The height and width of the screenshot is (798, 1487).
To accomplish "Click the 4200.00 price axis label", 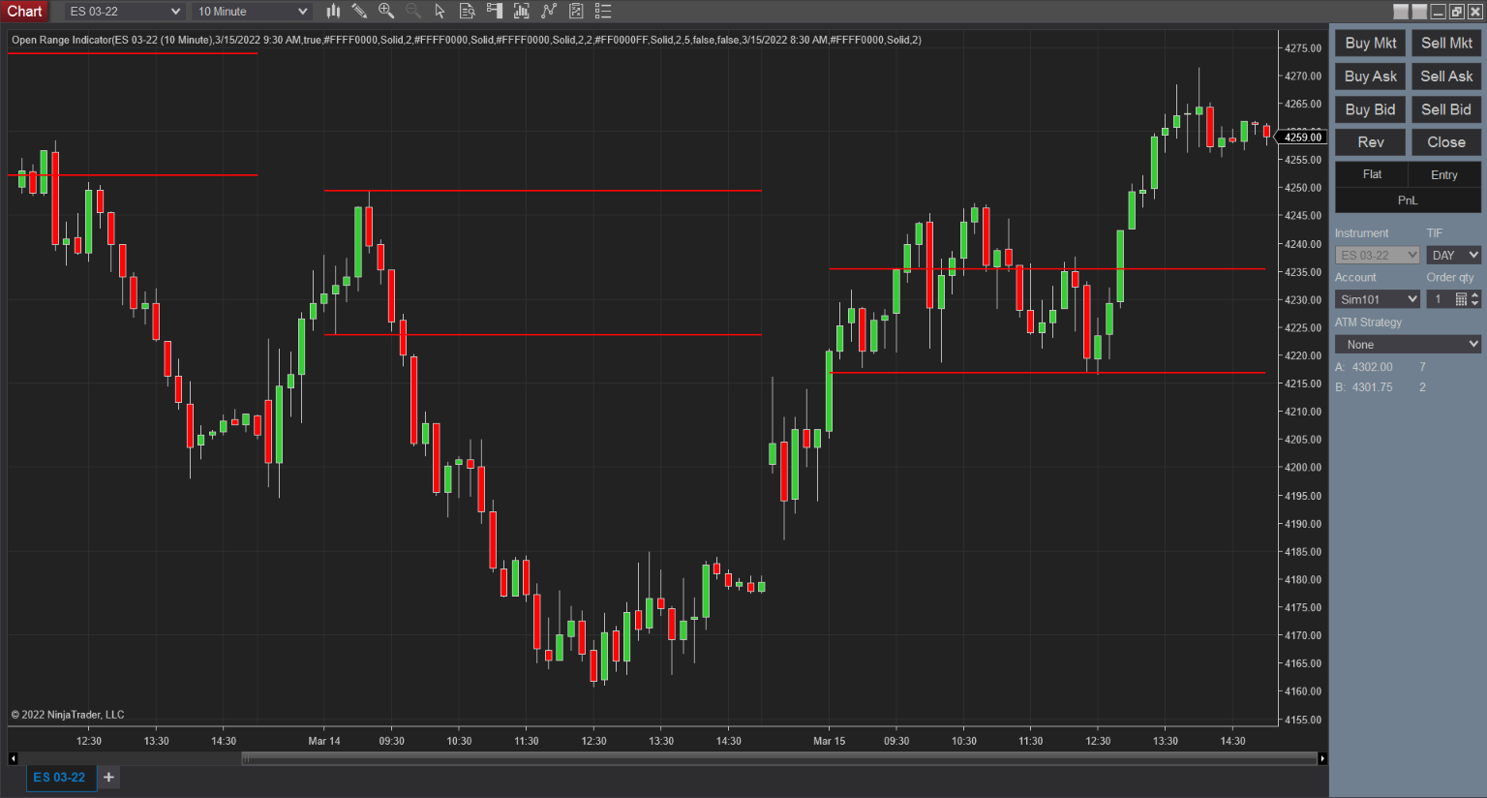I will (x=1303, y=467).
